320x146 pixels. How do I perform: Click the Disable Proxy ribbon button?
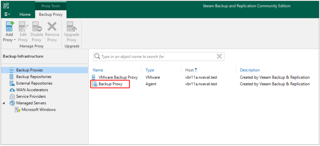tap(37, 32)
